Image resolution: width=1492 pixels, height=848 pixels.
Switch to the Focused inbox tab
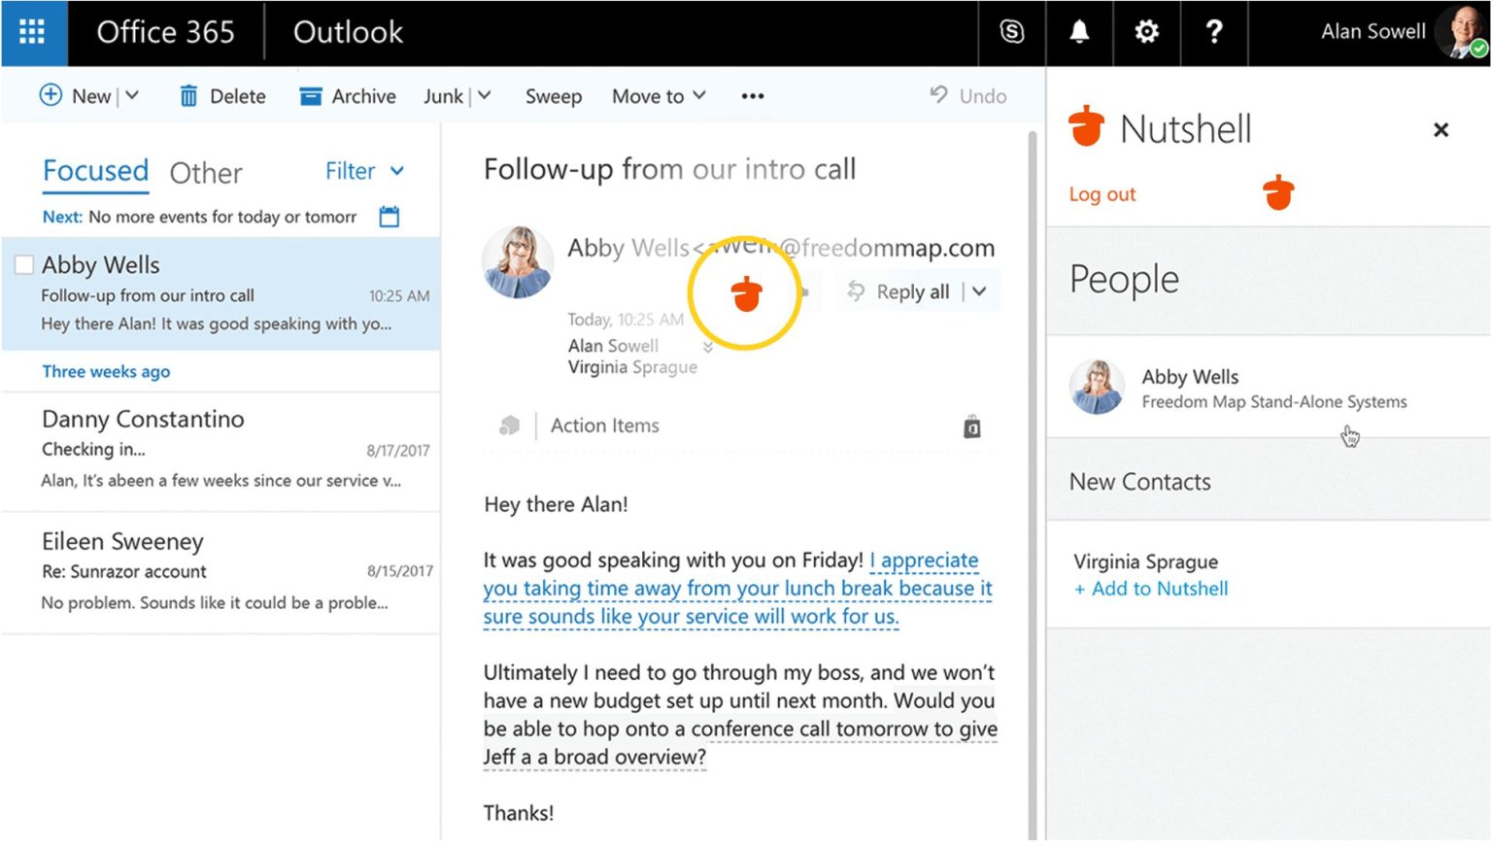coord(94,171)
